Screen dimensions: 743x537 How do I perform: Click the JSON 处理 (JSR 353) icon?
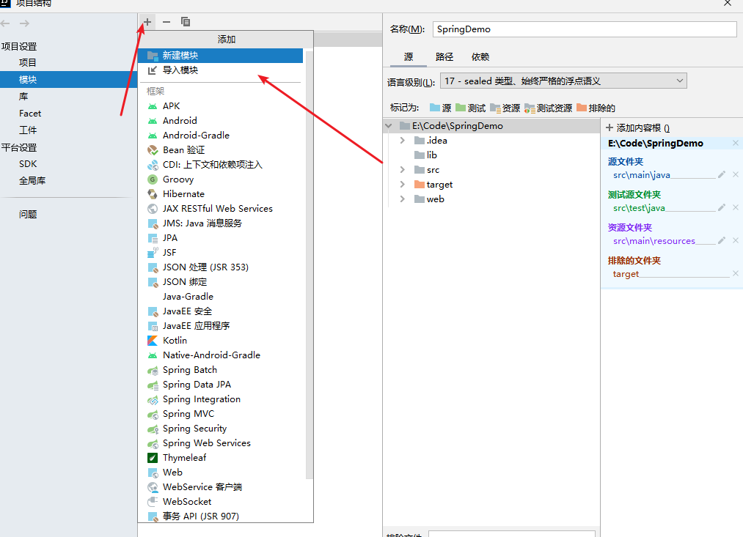153,267
